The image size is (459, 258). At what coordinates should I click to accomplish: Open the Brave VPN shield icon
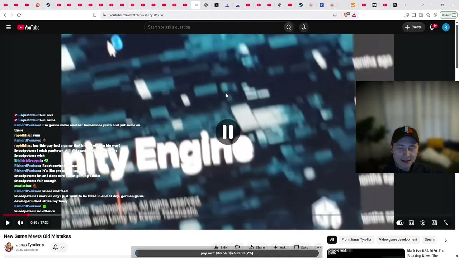435,15
